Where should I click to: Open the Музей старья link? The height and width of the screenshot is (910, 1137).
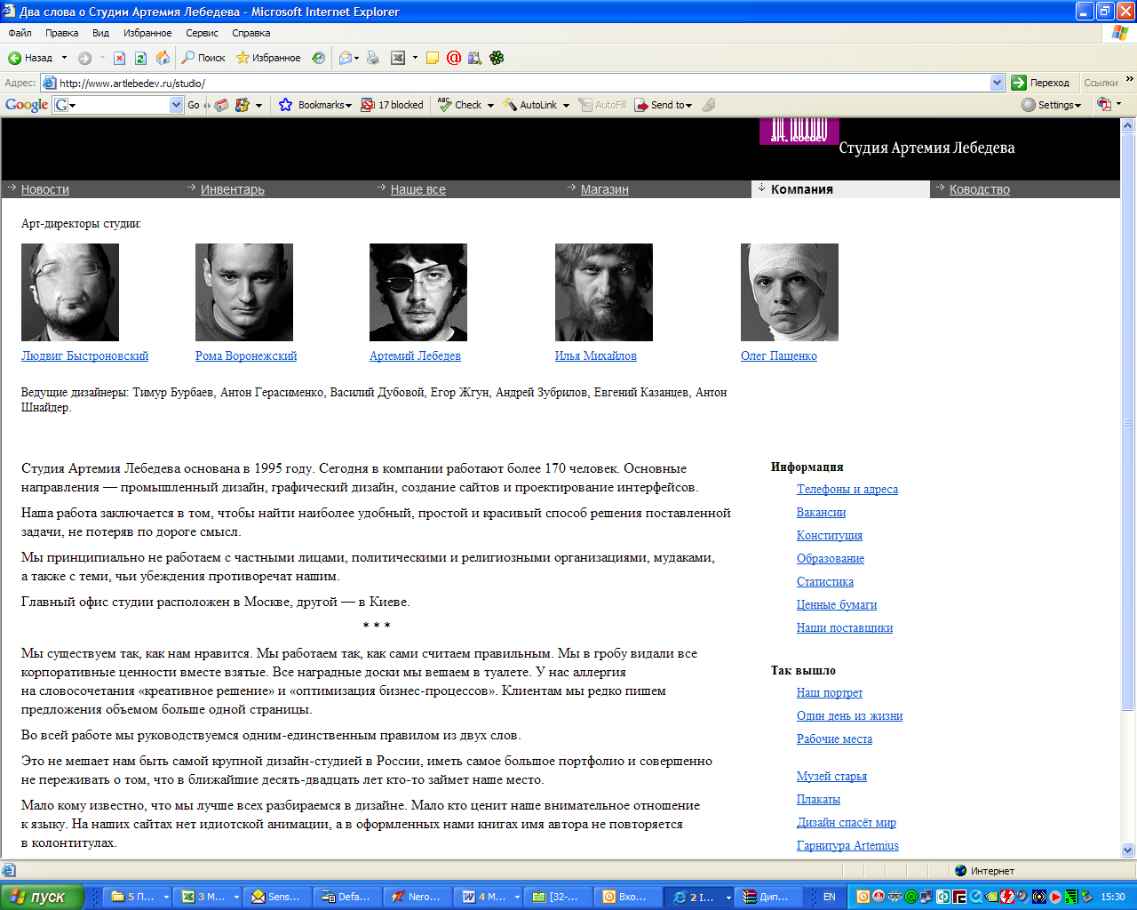coord(831,777)
